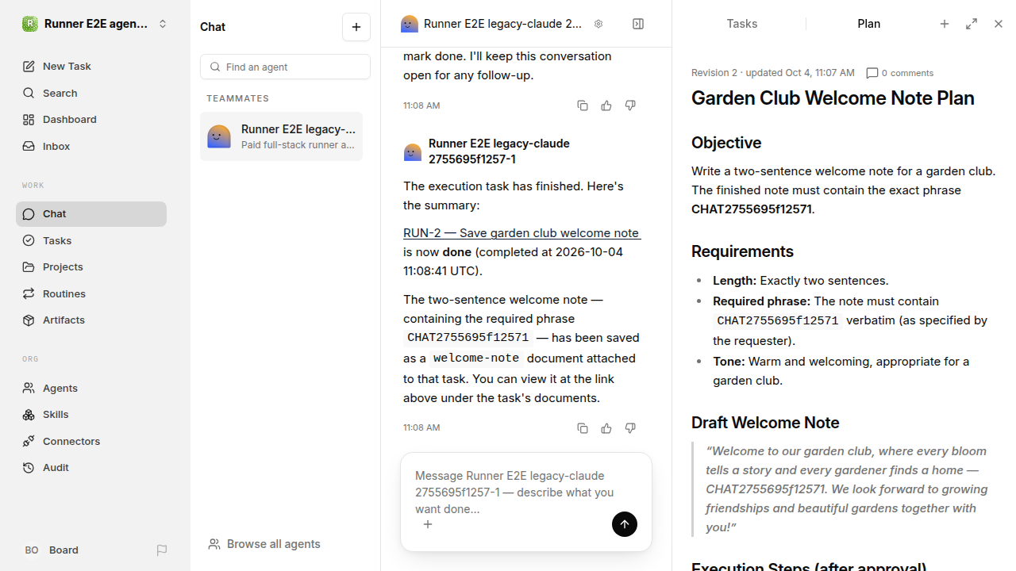
Task: Open Projects page
Action: 91,267
